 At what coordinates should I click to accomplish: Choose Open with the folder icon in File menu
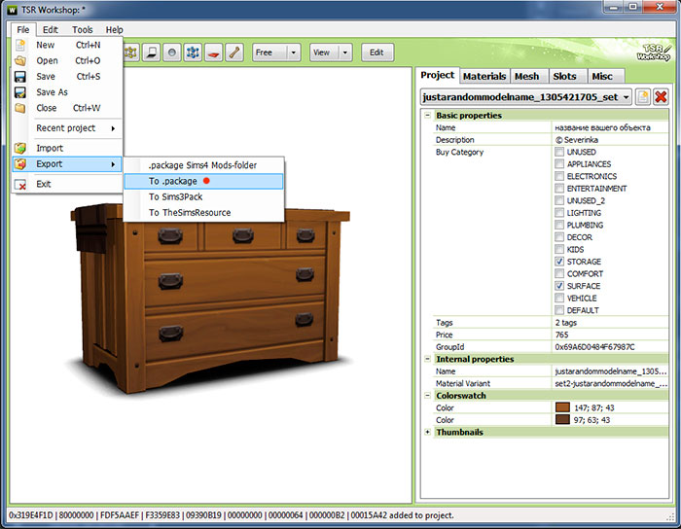(20, 60)
